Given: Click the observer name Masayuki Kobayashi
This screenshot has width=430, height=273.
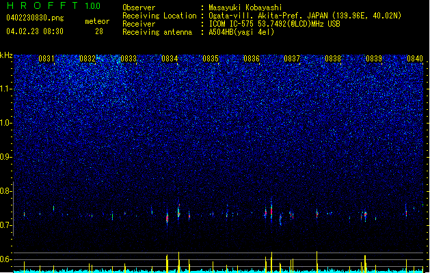Looking at the screenshot, I should coord(245,8).
